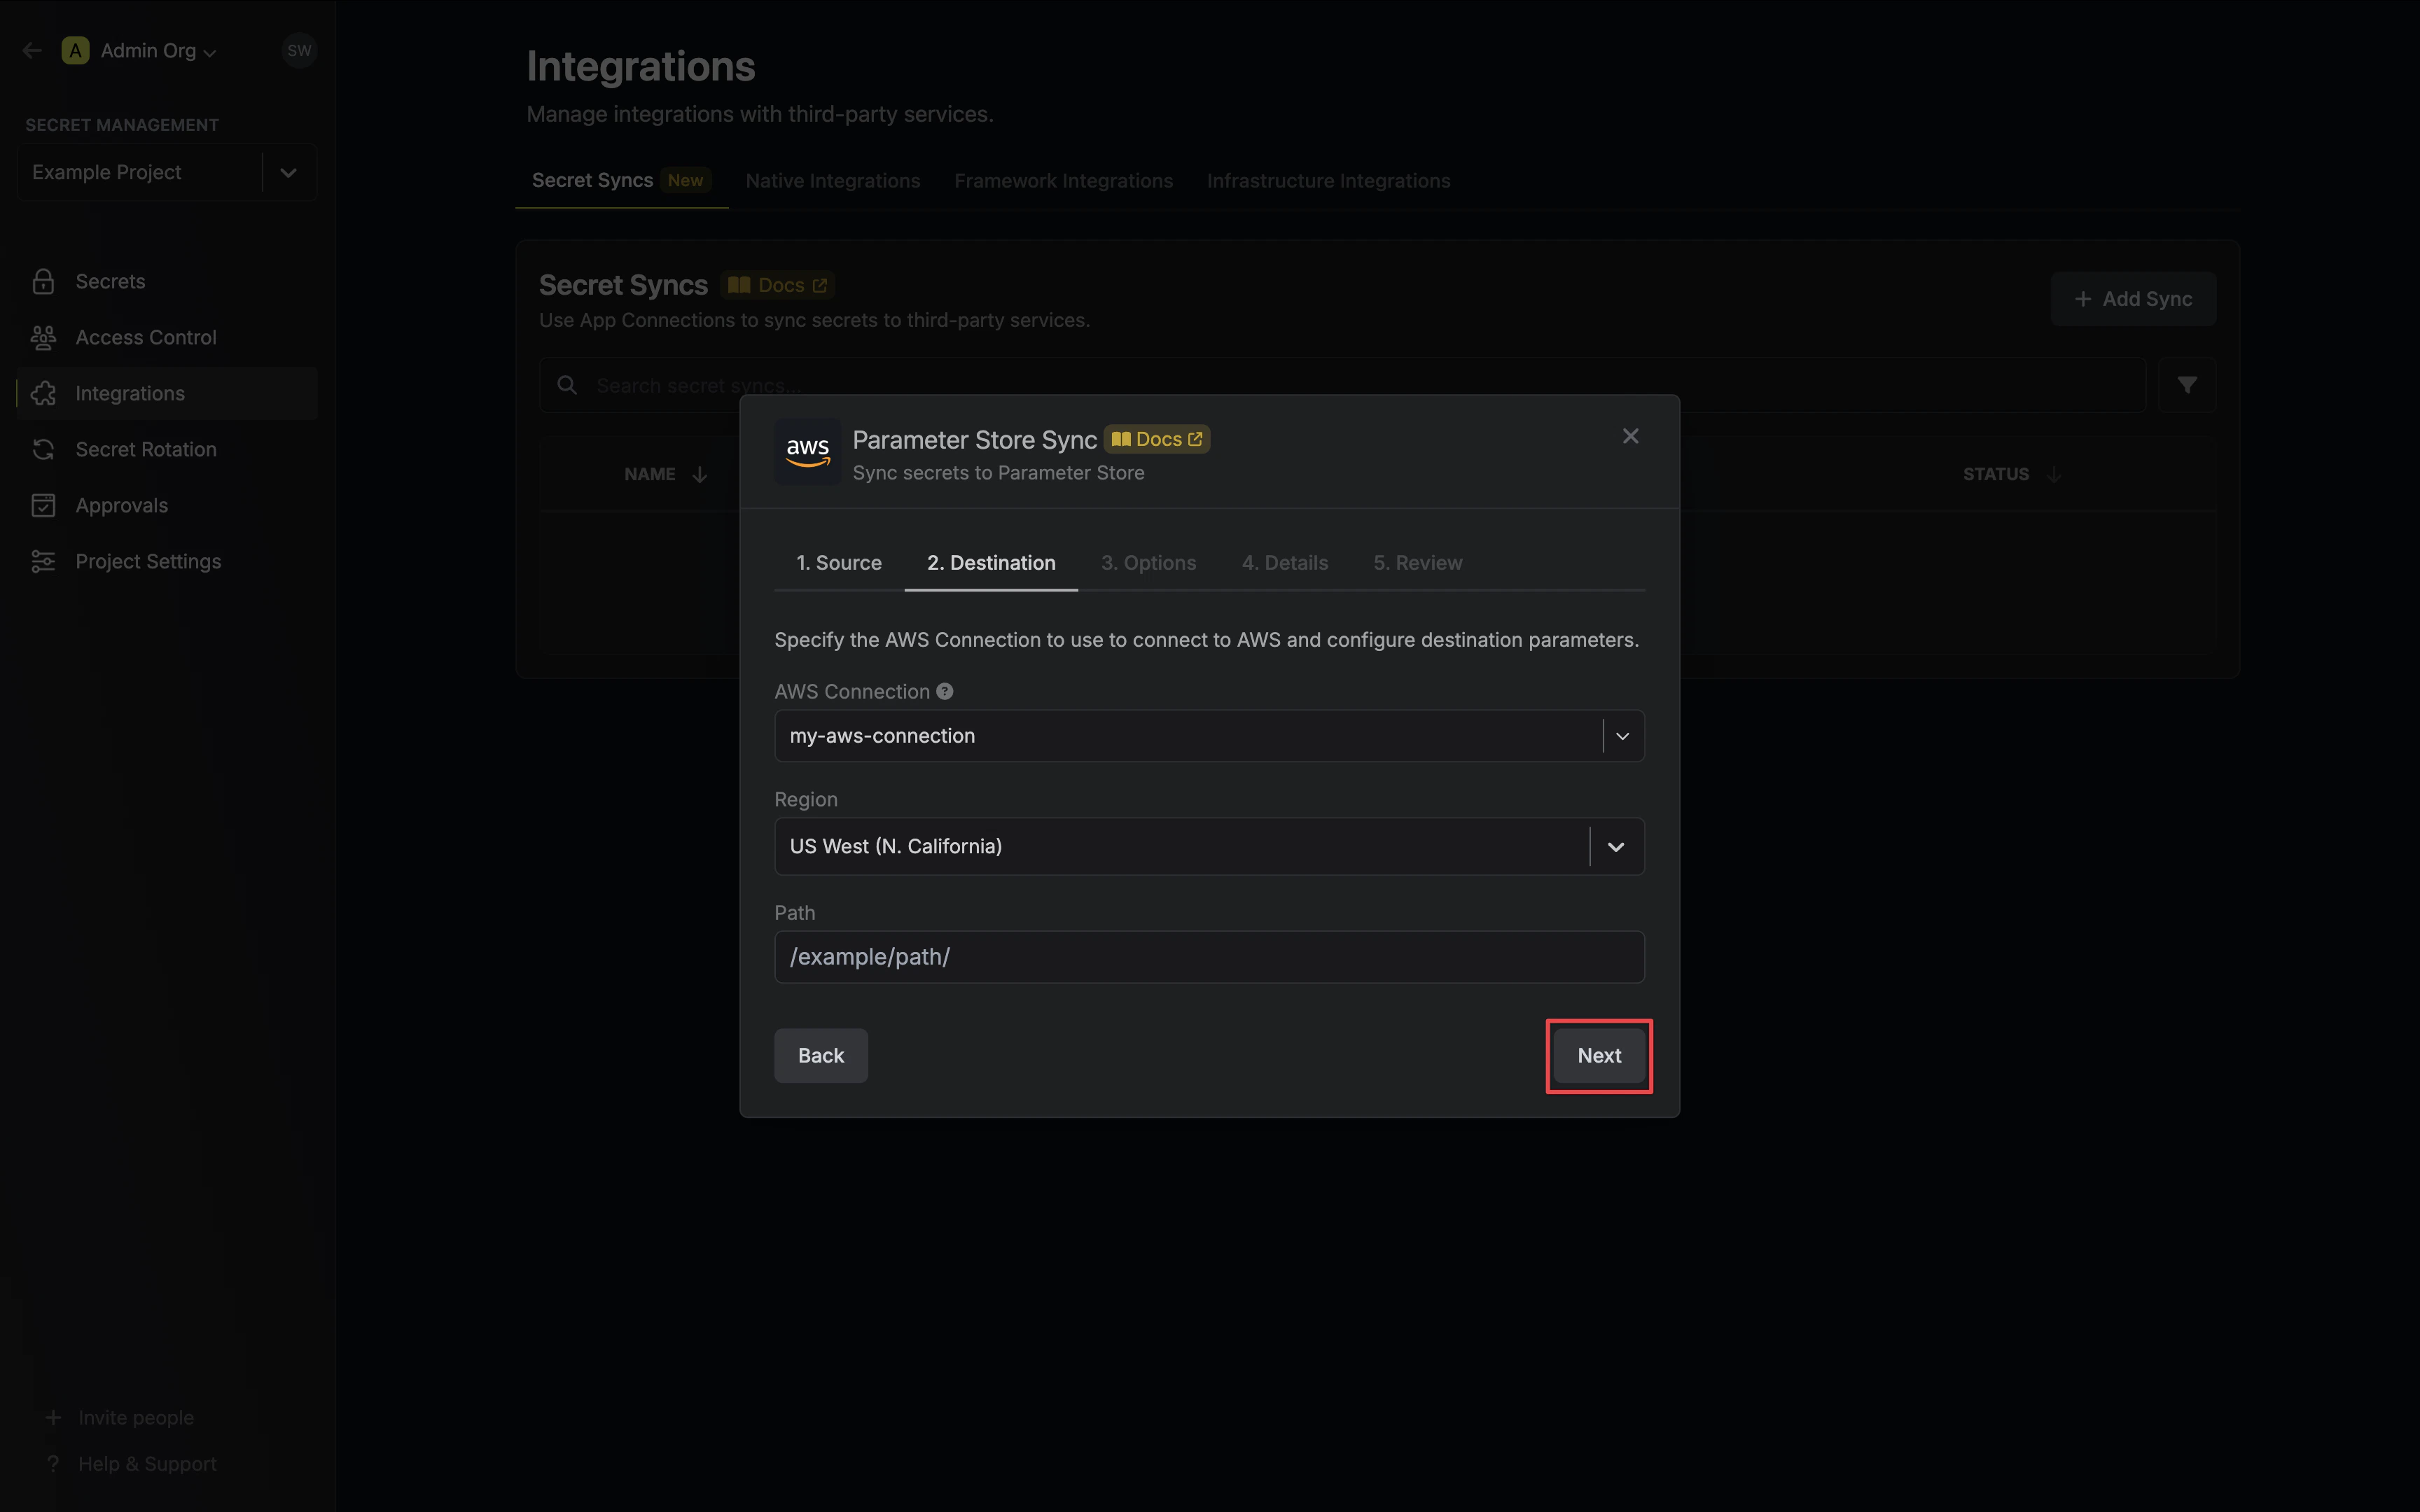Click the Project Settings sliders icon
Viewport: 2420px width, 1512px height.
click(43, 561)
